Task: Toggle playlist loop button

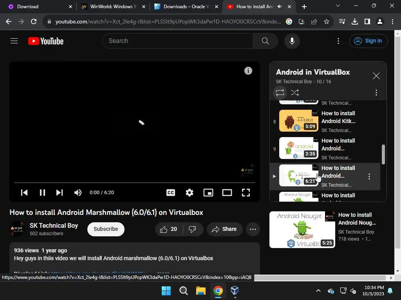Action: [280, 92]
